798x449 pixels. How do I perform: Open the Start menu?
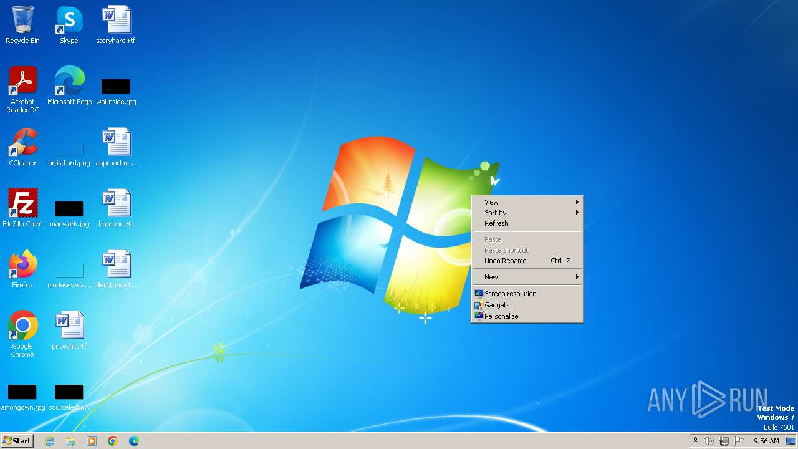[17, 441]
